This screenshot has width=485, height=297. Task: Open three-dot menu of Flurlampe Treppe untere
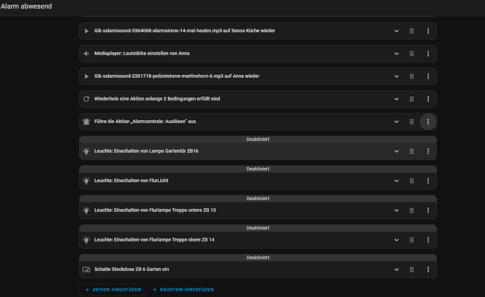point(428,210)
